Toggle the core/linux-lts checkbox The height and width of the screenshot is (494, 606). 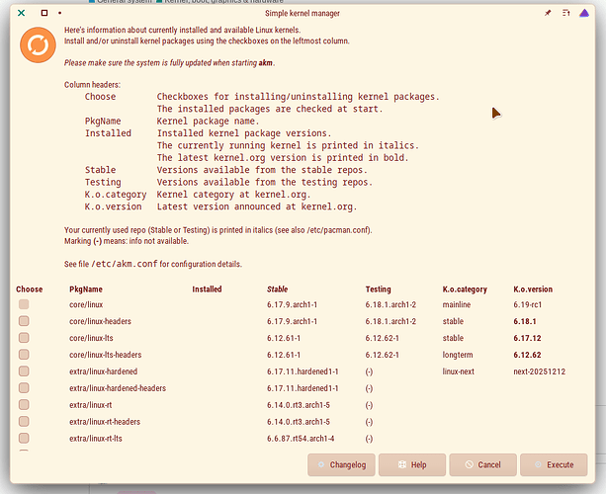tap(24, 338)
